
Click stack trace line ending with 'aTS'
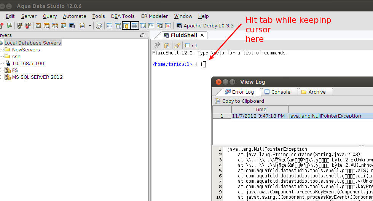(x=305, y=171)
